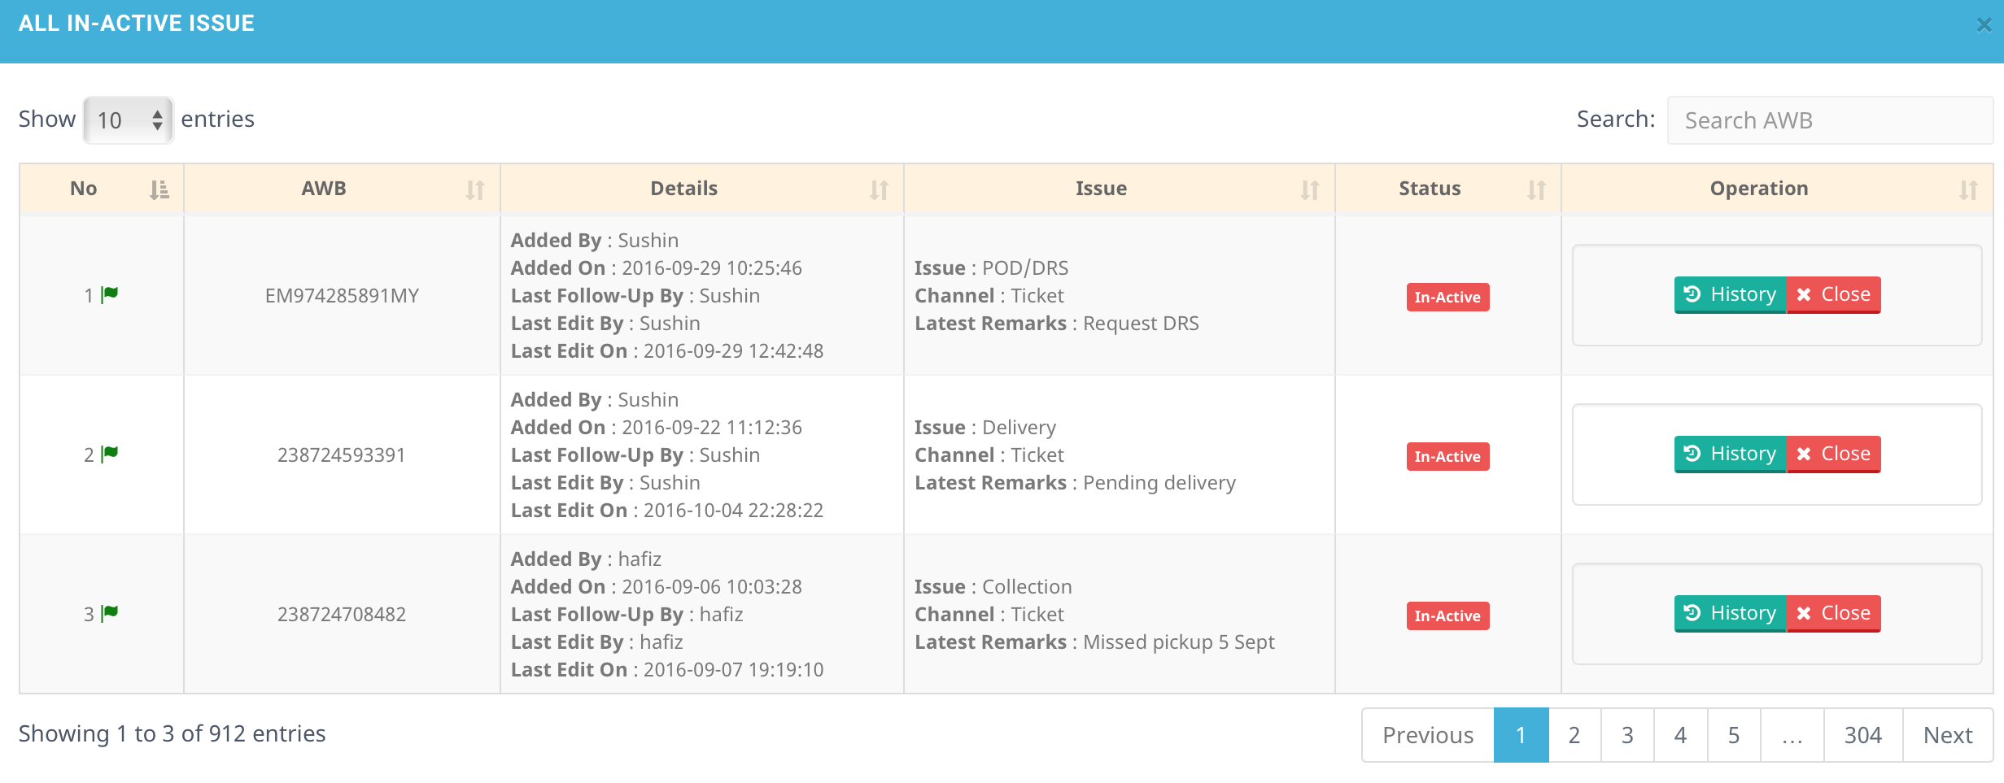Click sort arrows in Operation column header
This screenshot has height=783, width=2004.
point(1967,189)
